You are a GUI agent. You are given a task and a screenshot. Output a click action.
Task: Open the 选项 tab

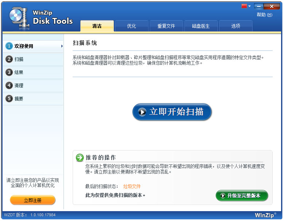pos(235,26)
